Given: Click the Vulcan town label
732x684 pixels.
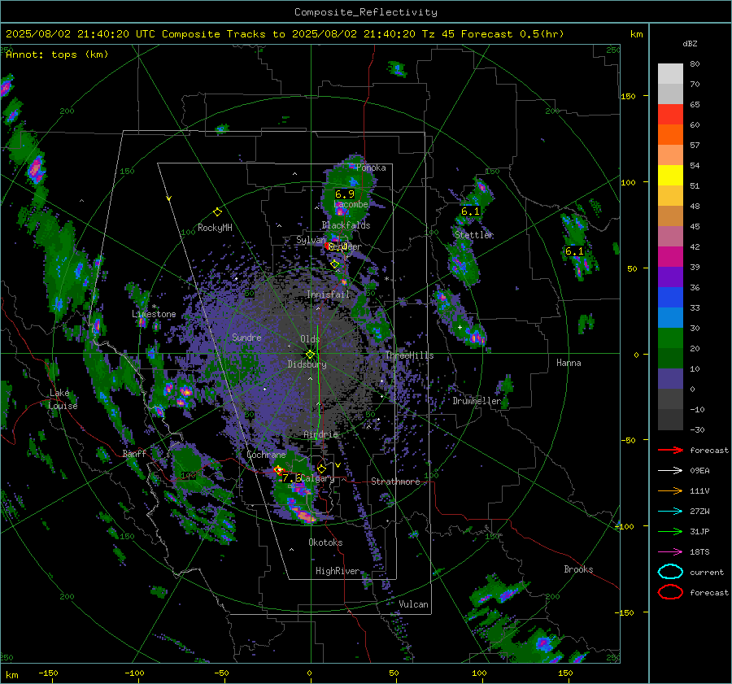Looking at the screenshot, I should pos(413,604).
